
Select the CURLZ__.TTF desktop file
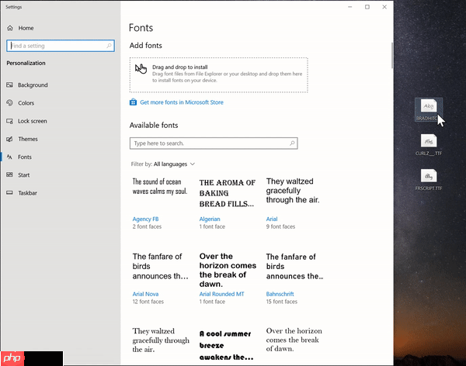point(429,145)
